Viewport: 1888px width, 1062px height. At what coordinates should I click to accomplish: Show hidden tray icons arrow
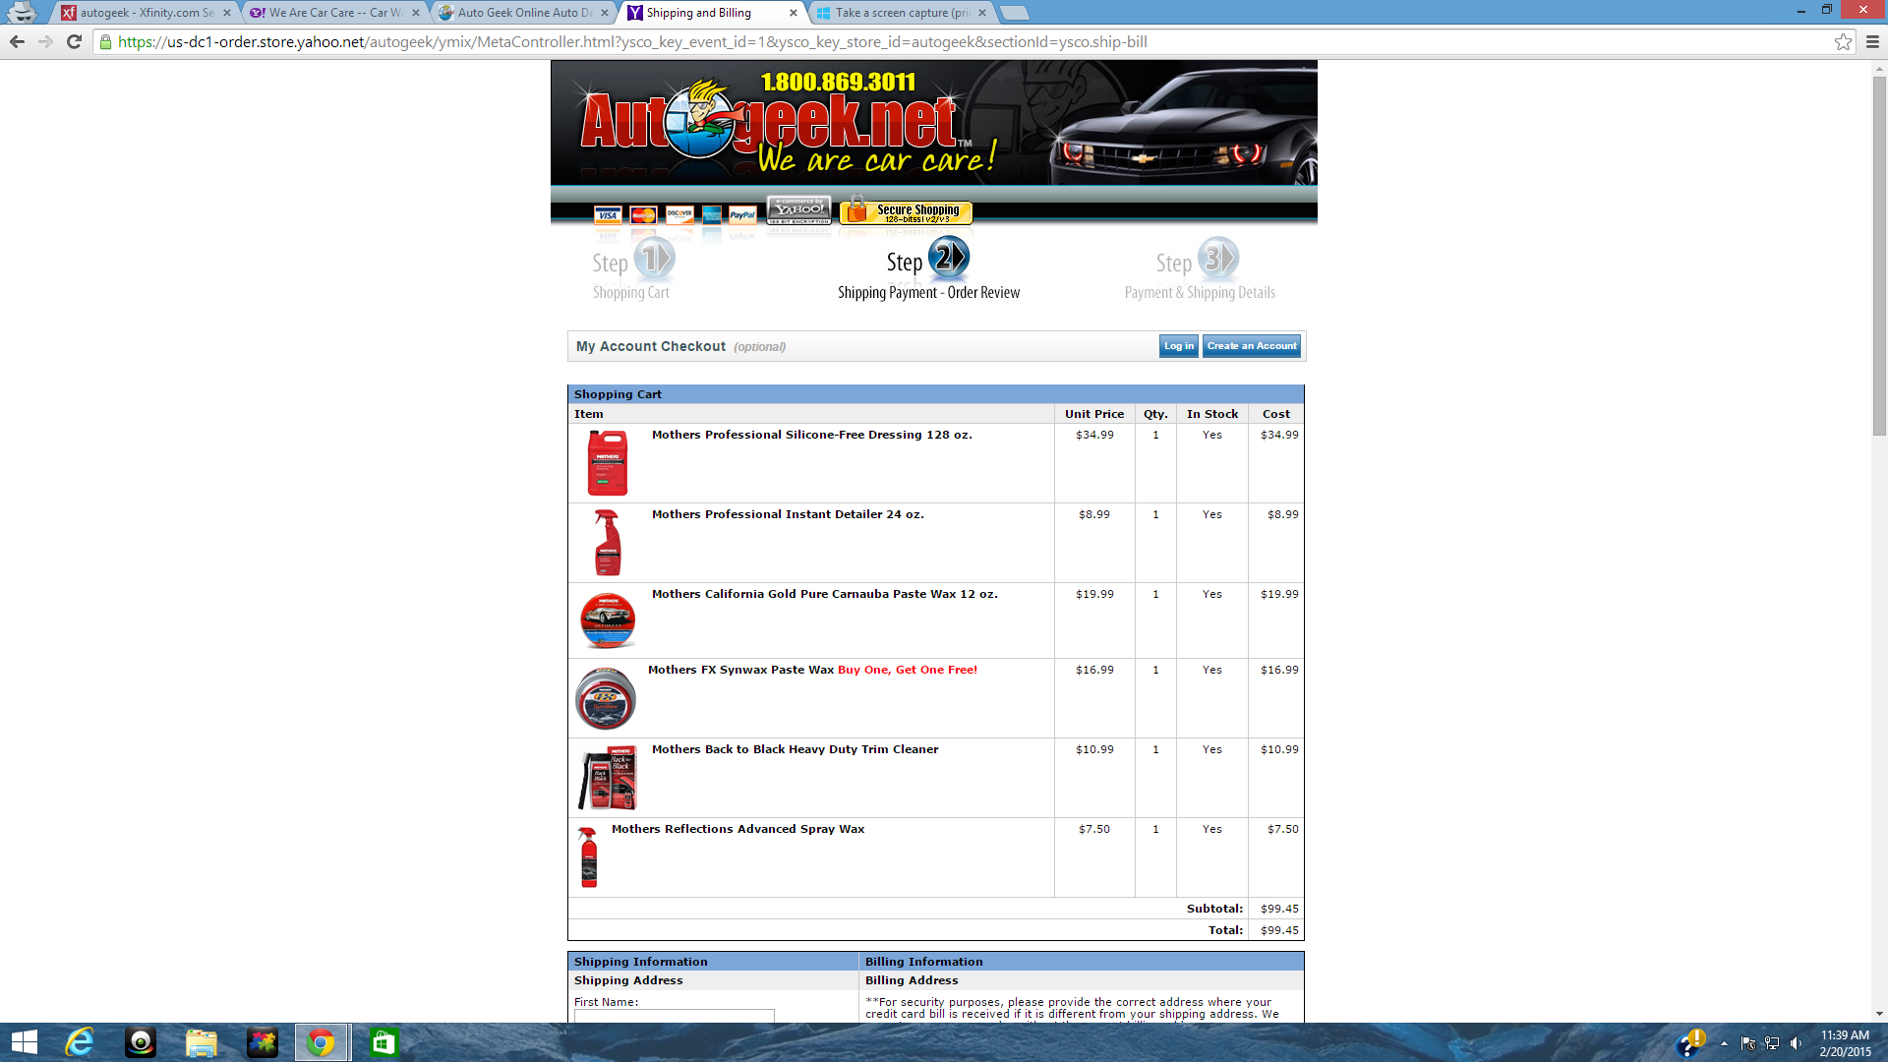pos(1724,1043)
